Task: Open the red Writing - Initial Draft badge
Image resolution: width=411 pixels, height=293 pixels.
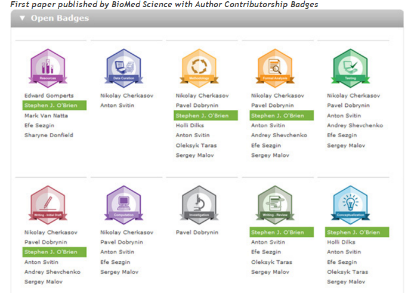Action: coord(48,205)
